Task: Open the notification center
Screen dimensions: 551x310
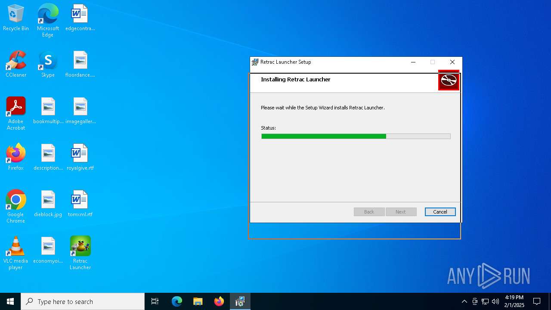Action: [x=537, y=301]
